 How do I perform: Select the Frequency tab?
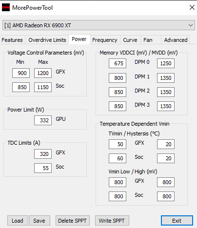[105, 40]
